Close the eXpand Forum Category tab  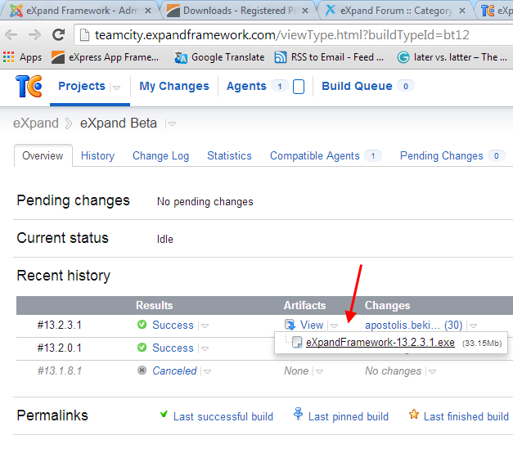point(462,11)
